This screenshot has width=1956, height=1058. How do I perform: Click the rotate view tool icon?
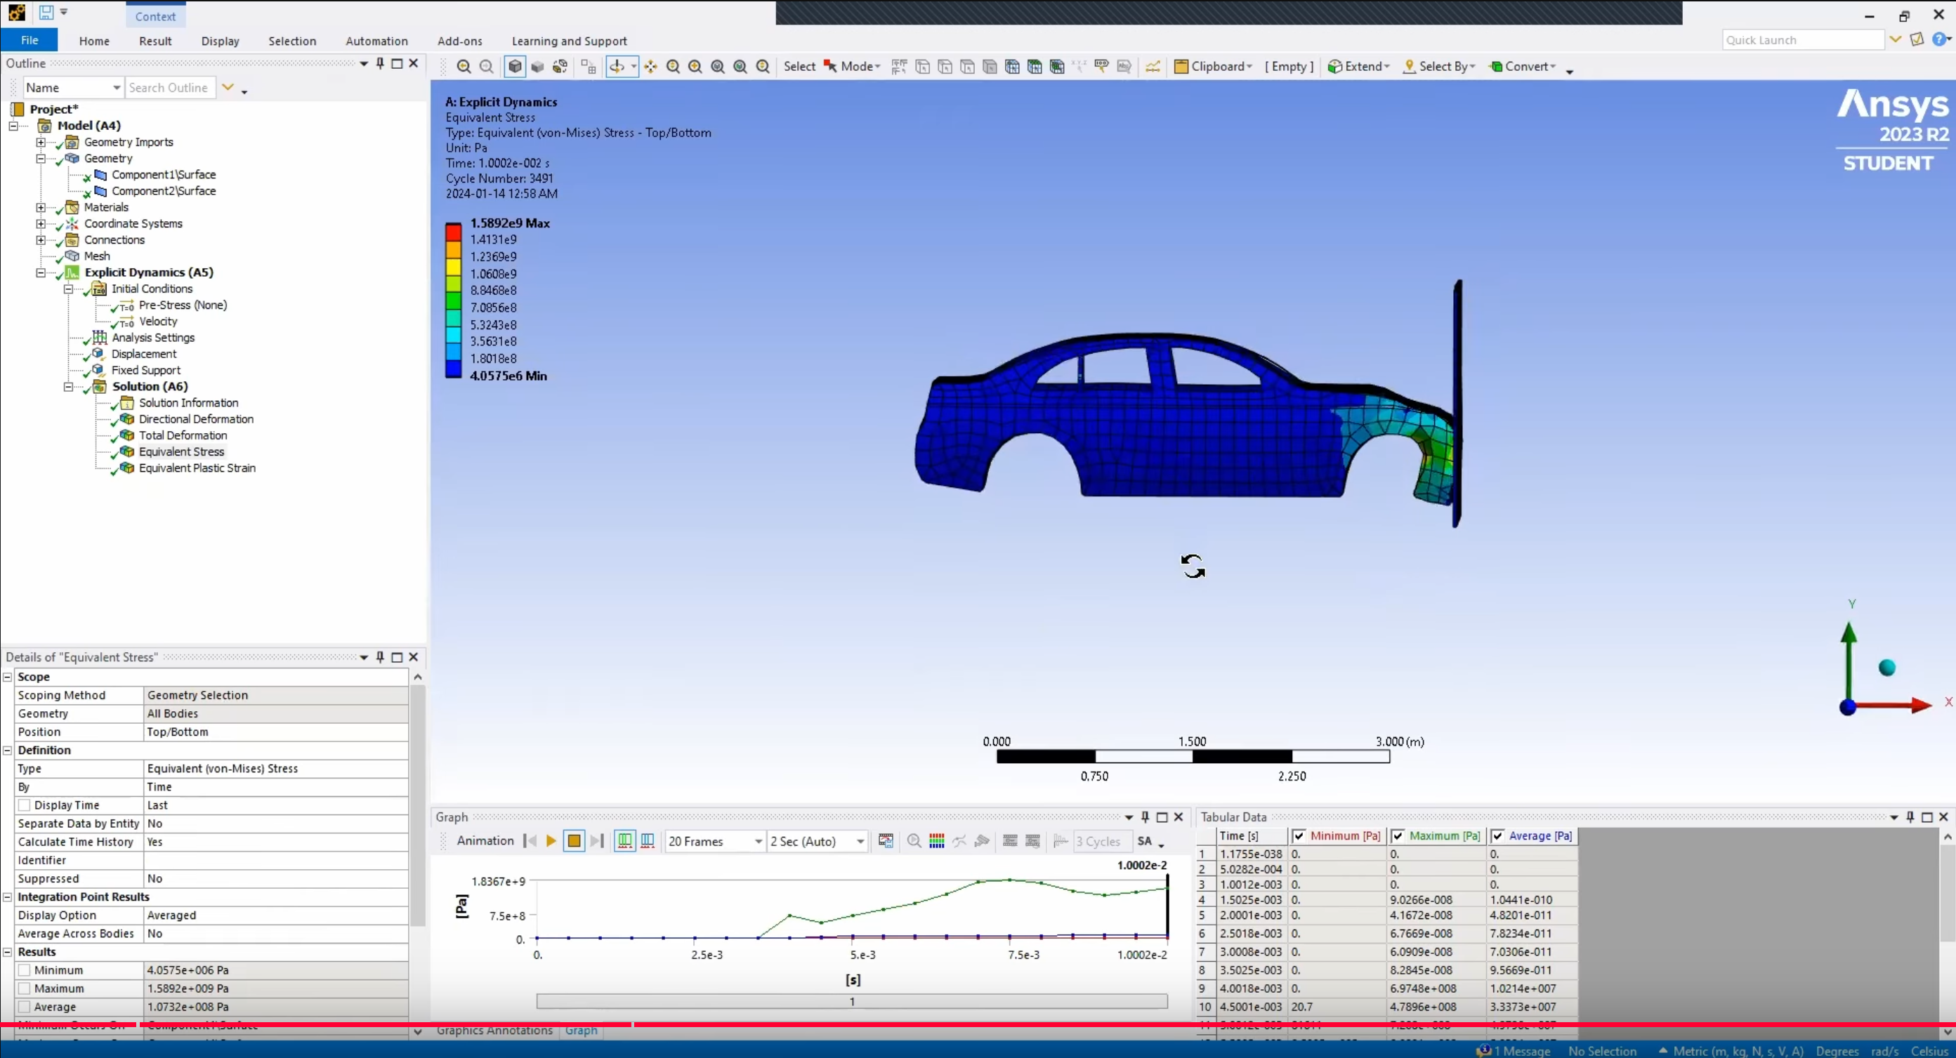click(x=617, y=67)
